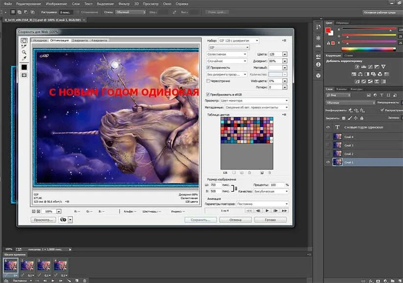Viewport: 403px width, 283px height.
Task: Hide layer Слой 1 with eye icon
Action: coord(328,162)
